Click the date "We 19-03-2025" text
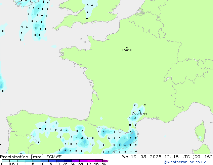 142,157
